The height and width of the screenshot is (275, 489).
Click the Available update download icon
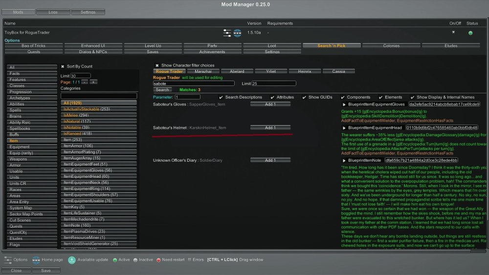point(72,260)
